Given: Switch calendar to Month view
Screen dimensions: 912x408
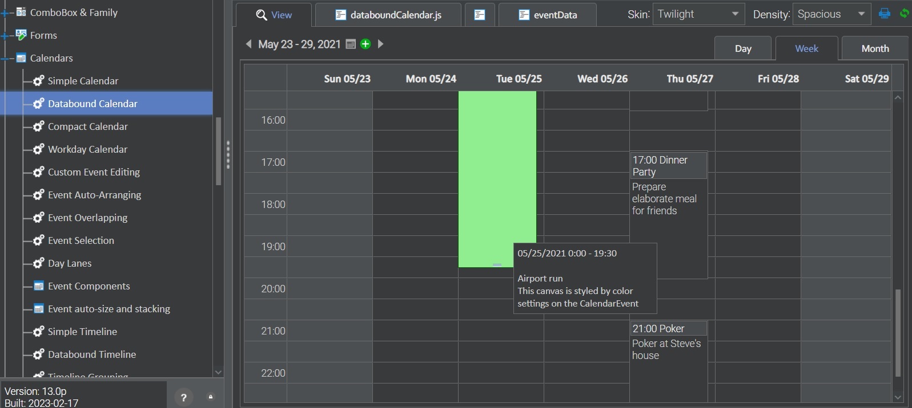Looking at the screenshot, I should point(874,48).
